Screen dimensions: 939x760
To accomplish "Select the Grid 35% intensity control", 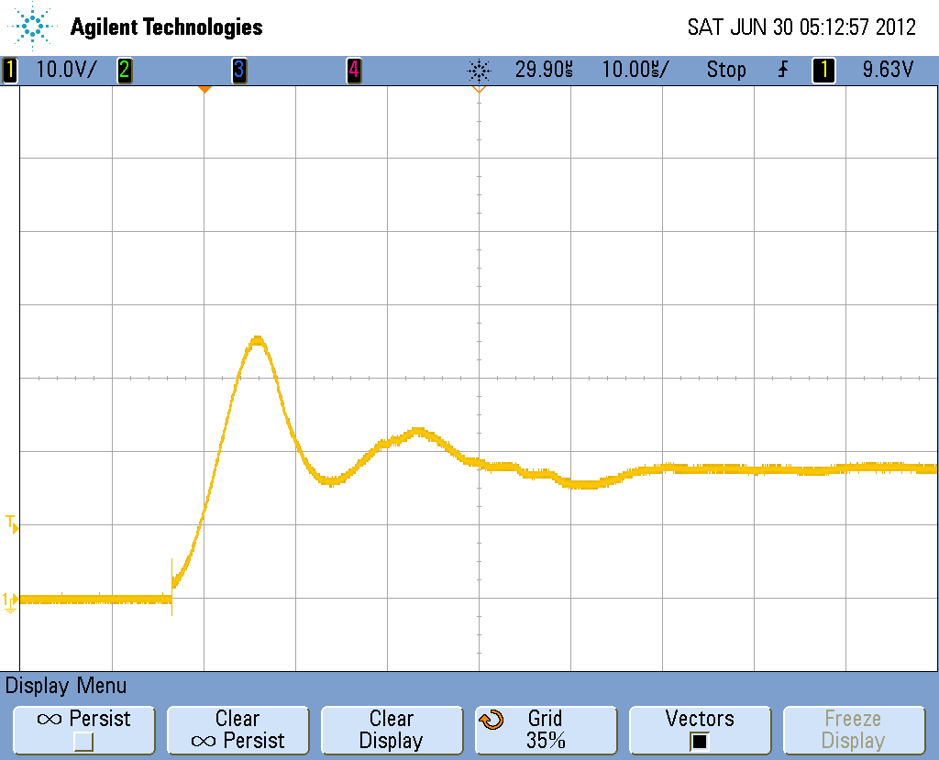I will 546,730.
